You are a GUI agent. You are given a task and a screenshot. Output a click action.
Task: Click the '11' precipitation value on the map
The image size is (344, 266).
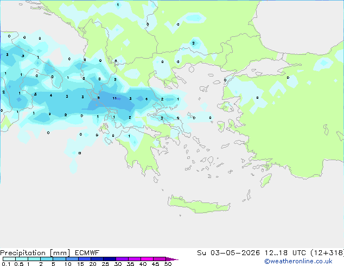(114, 98)
